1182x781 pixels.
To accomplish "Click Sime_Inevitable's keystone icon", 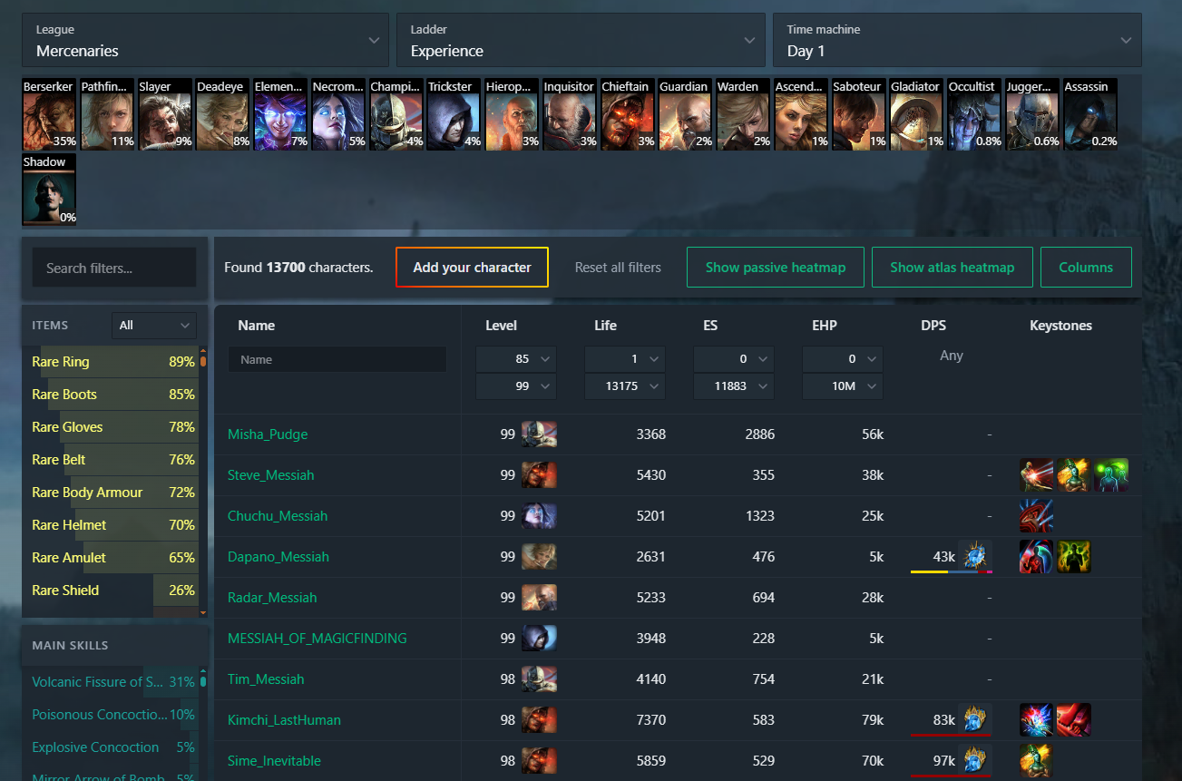I will pyautogui.click(x=1037, y=761).
